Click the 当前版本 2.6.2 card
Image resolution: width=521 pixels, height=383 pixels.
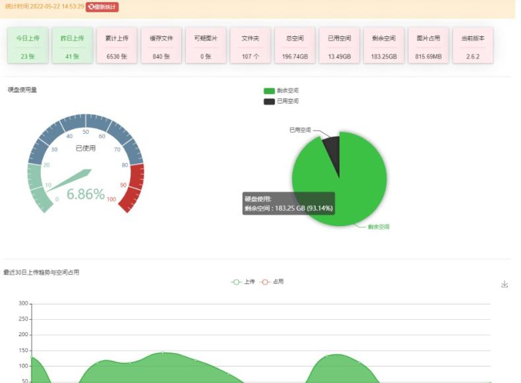coord(473,46)
